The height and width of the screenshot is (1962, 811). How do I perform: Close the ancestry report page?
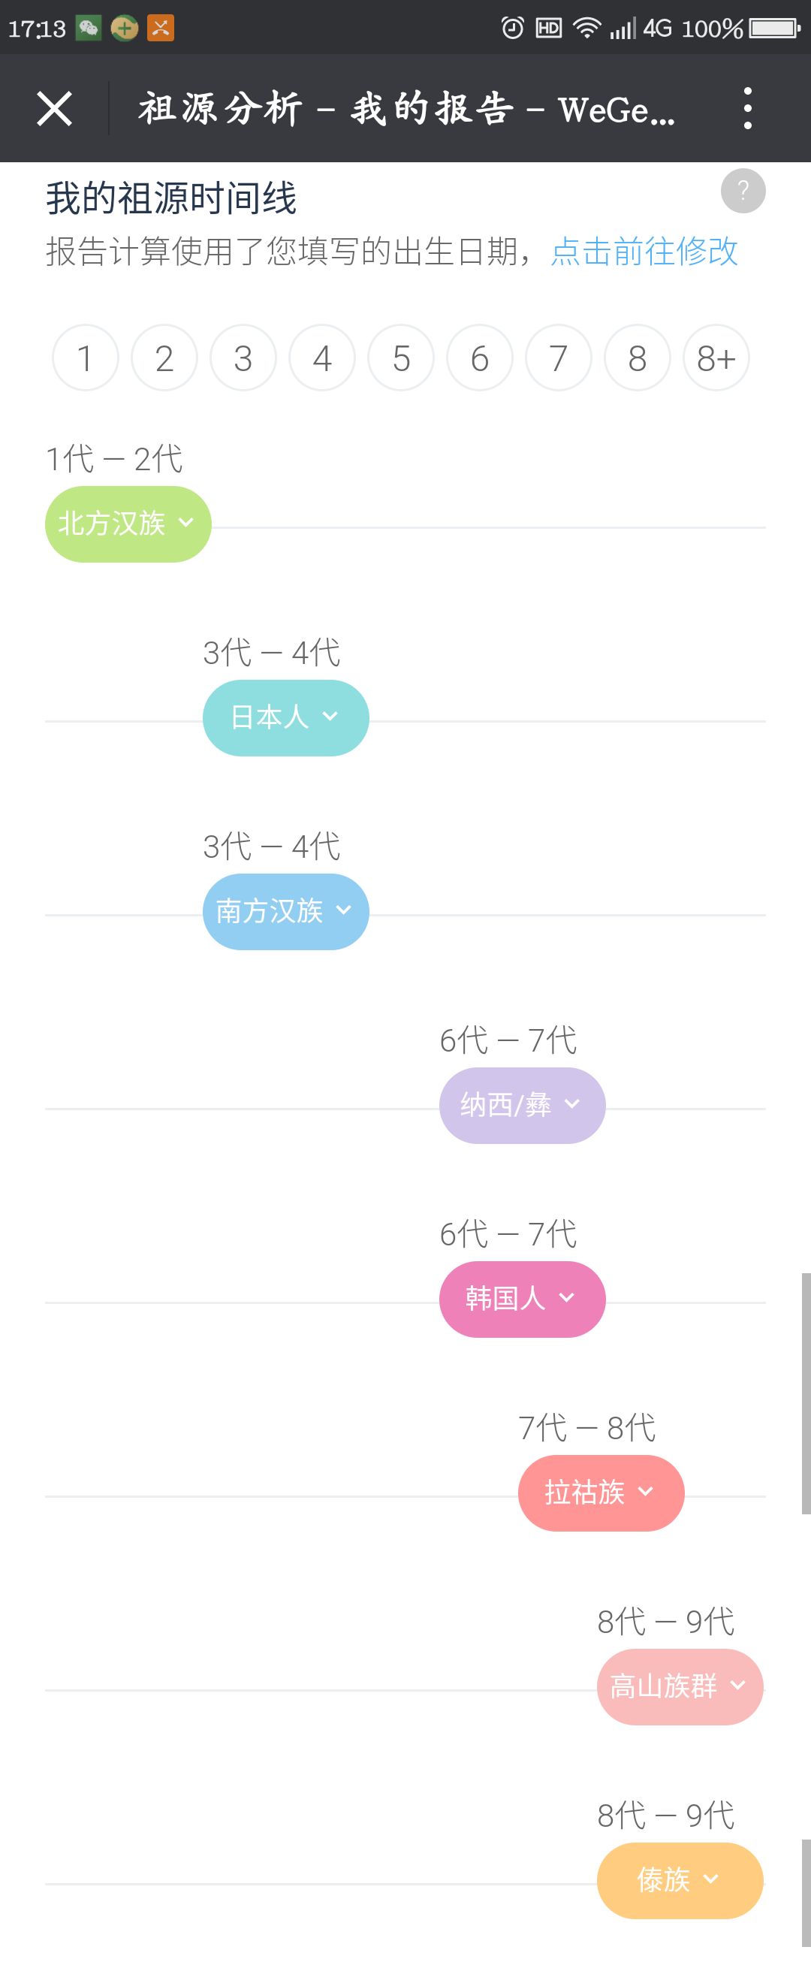(54, 108)
